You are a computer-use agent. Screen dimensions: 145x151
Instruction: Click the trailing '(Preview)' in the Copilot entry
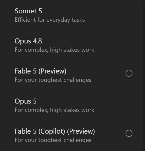pyautogui.click(x=81, y=131)
